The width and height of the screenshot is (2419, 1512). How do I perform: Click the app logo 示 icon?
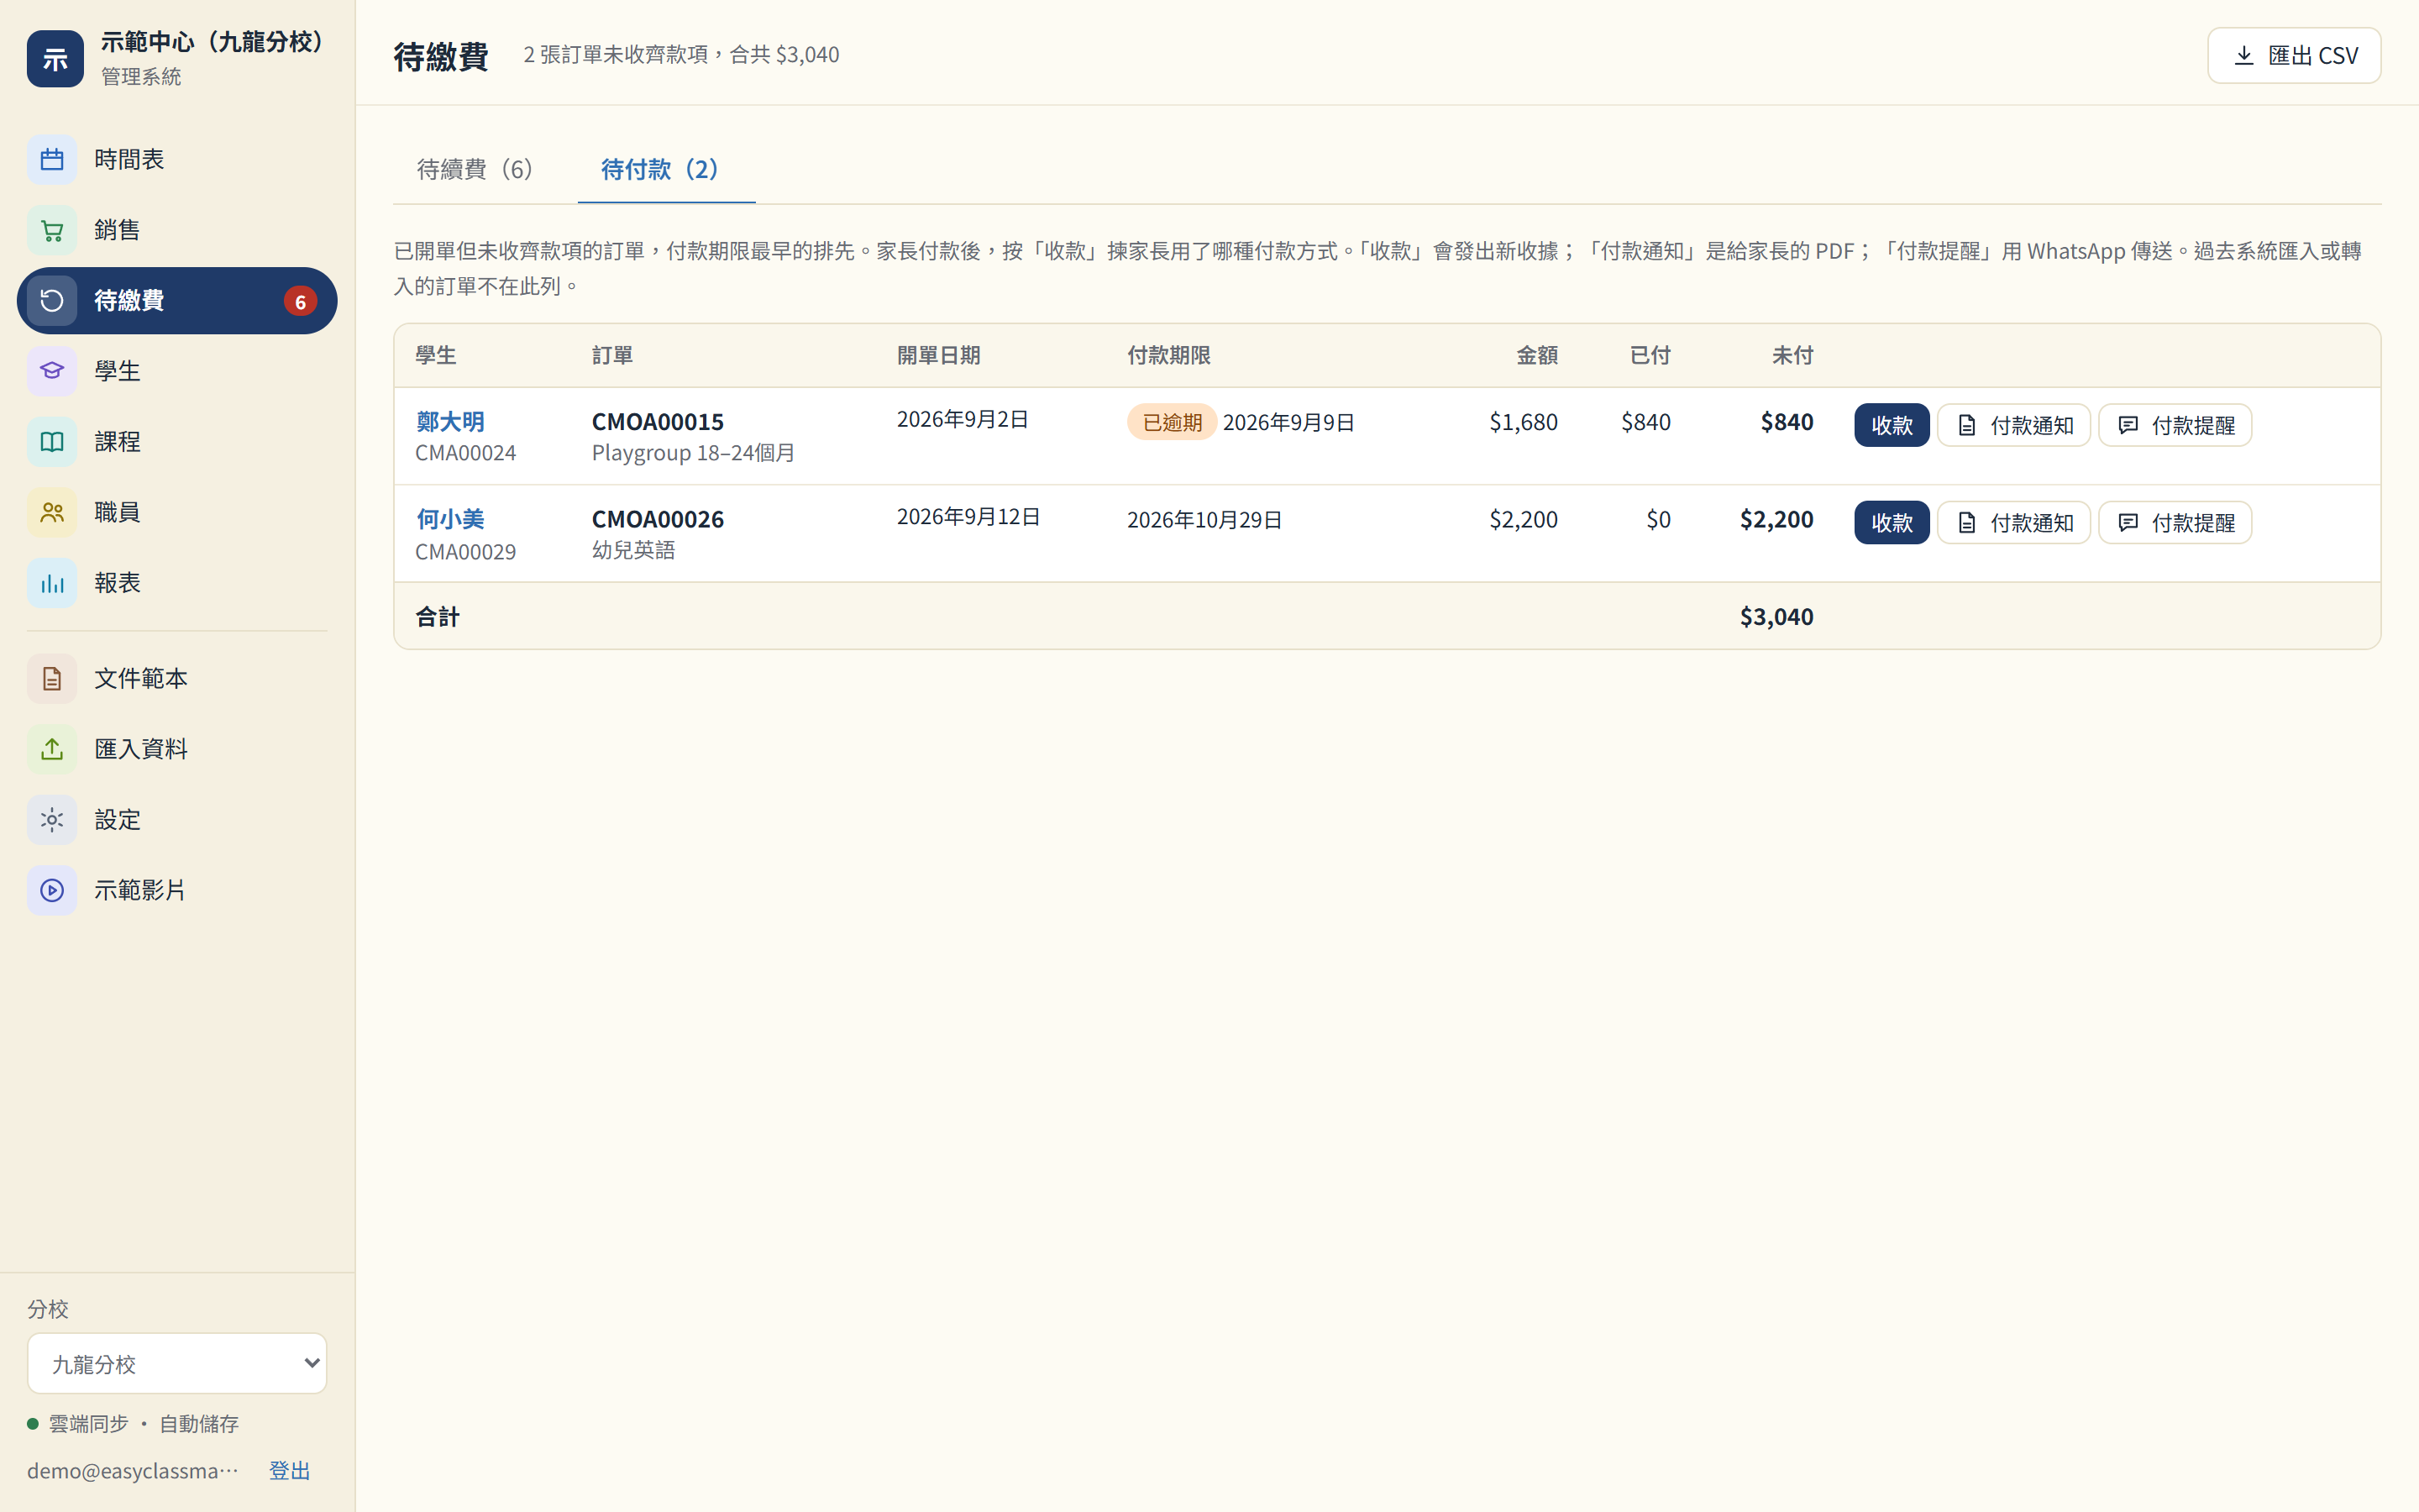click(55, 58)
